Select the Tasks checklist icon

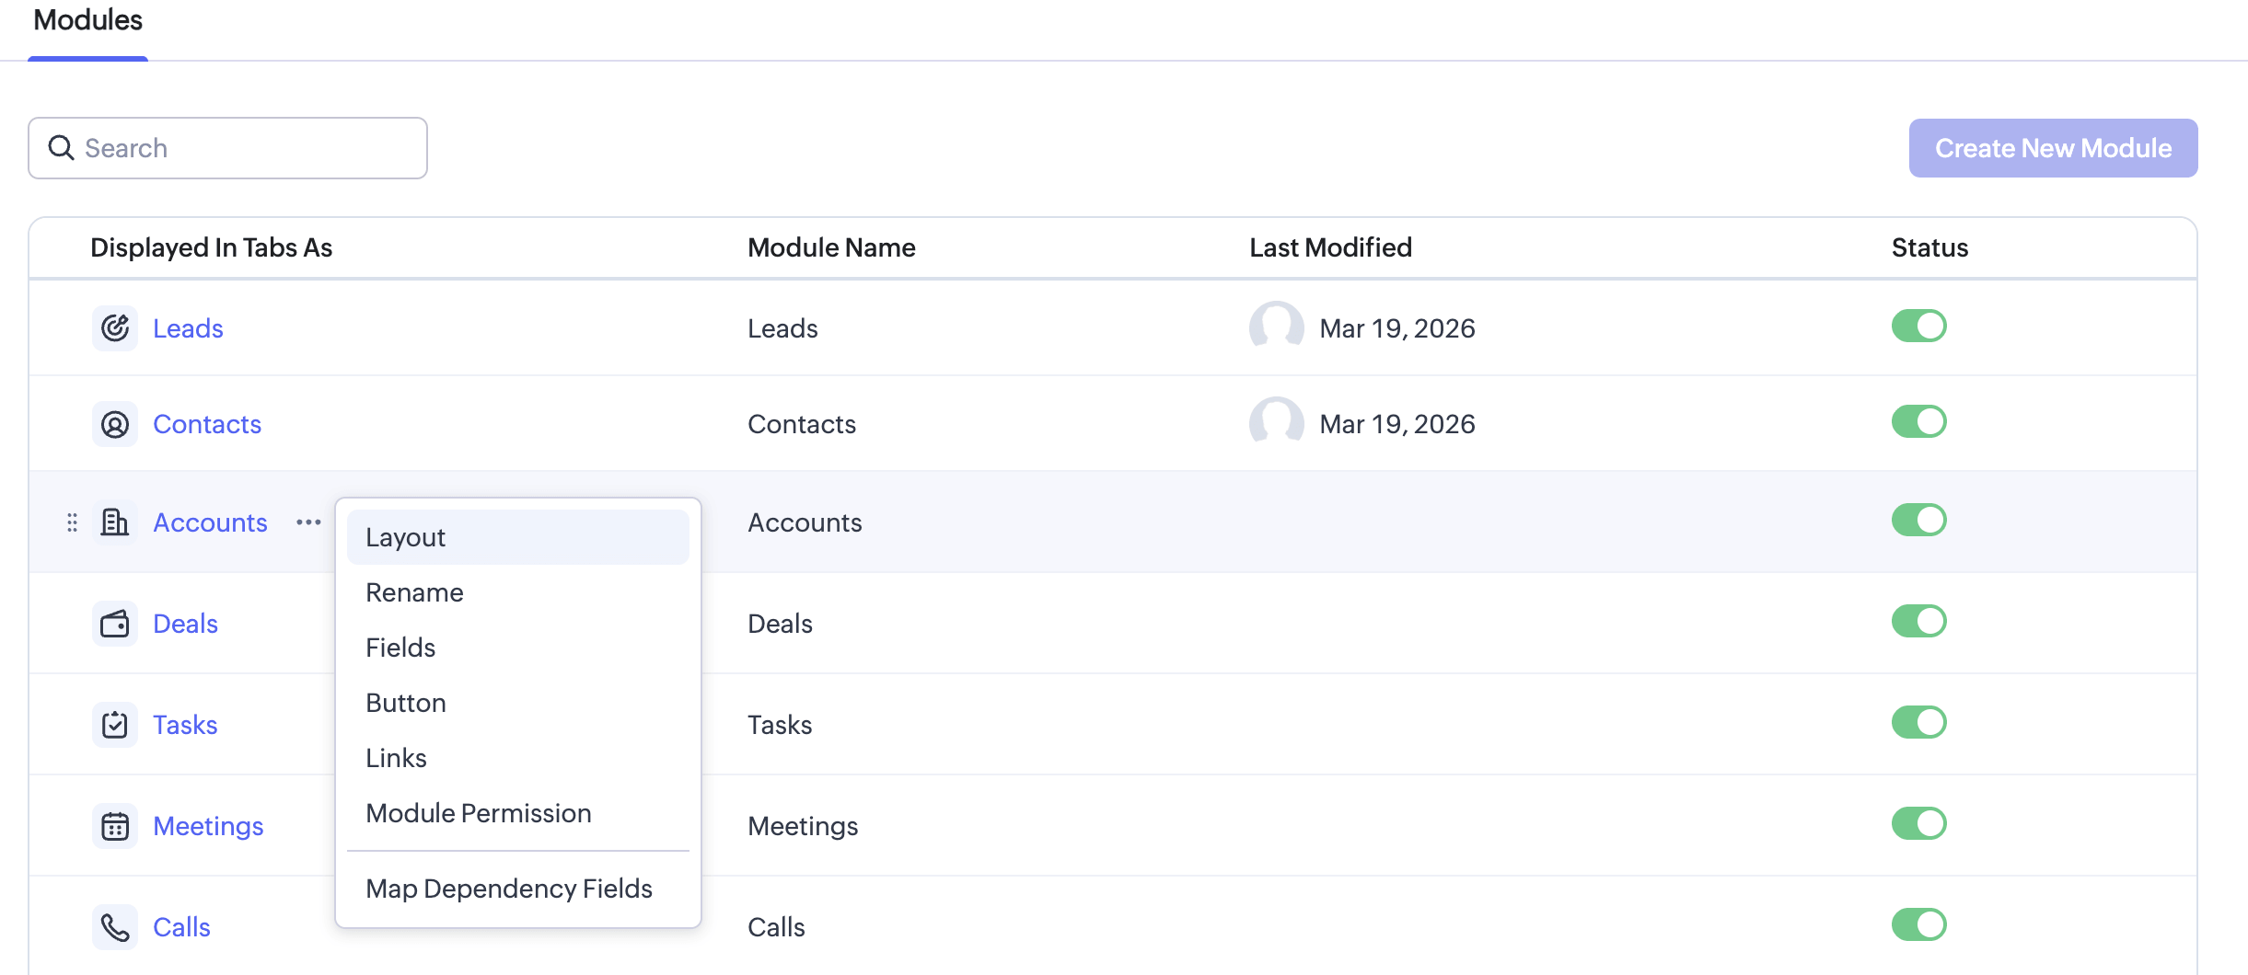(x=114, y=724)
